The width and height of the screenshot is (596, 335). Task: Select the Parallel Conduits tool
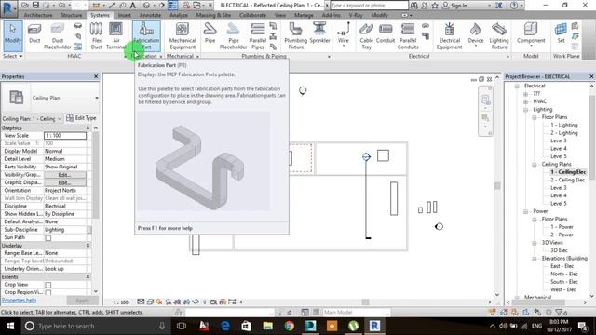coord(408,36)
